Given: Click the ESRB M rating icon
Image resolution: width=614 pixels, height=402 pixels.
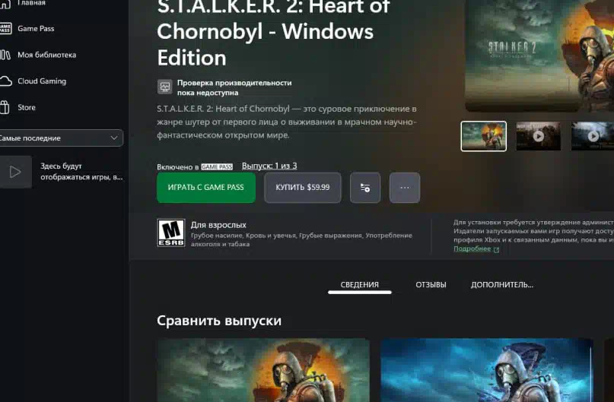Looking at the screenshot, I should pos(171,233).
